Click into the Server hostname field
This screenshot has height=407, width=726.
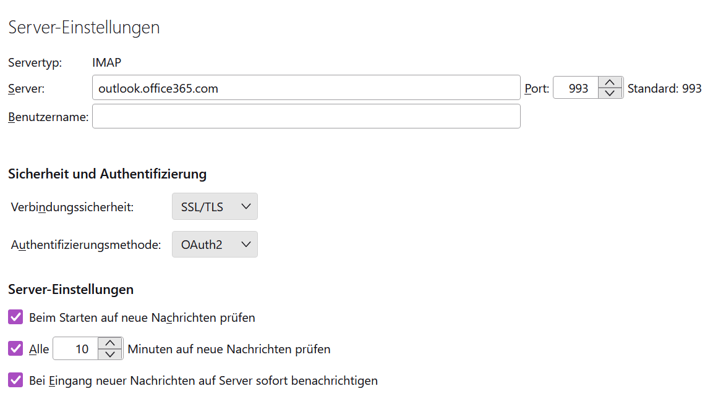305,88
